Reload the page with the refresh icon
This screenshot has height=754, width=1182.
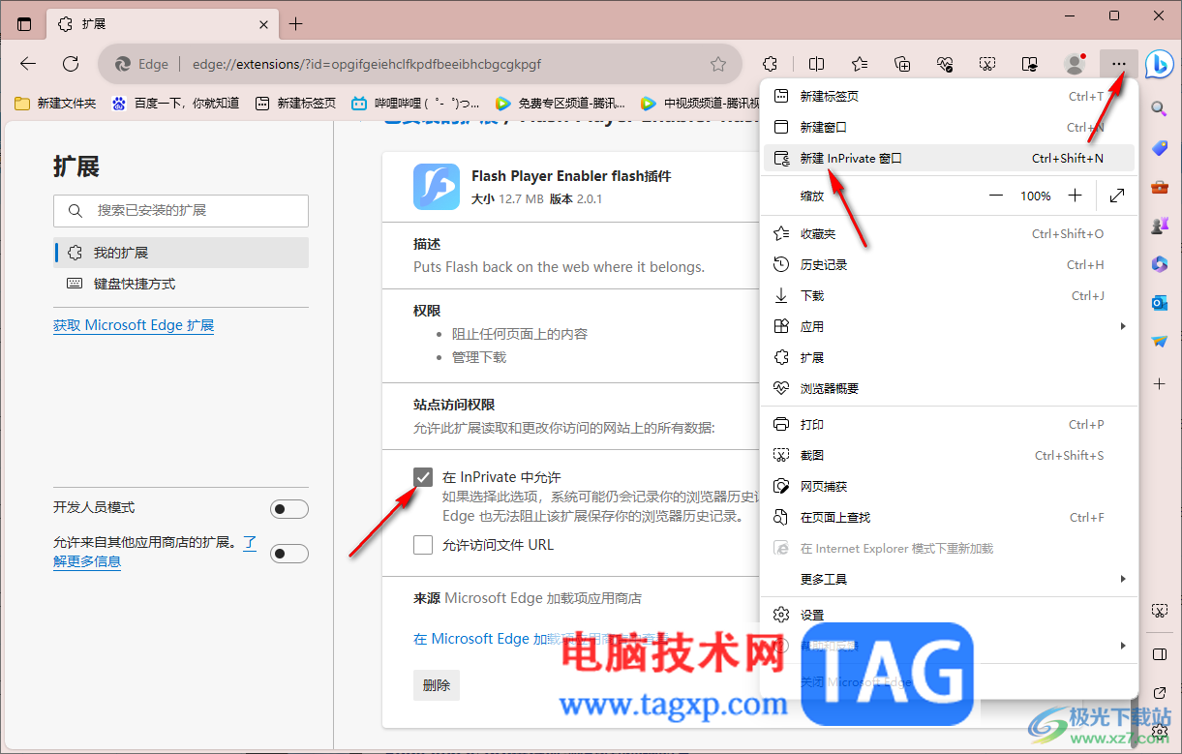(71, 64)
